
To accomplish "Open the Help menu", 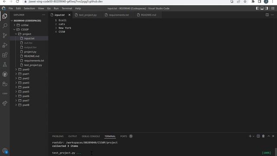I will [x=78, y=8].
